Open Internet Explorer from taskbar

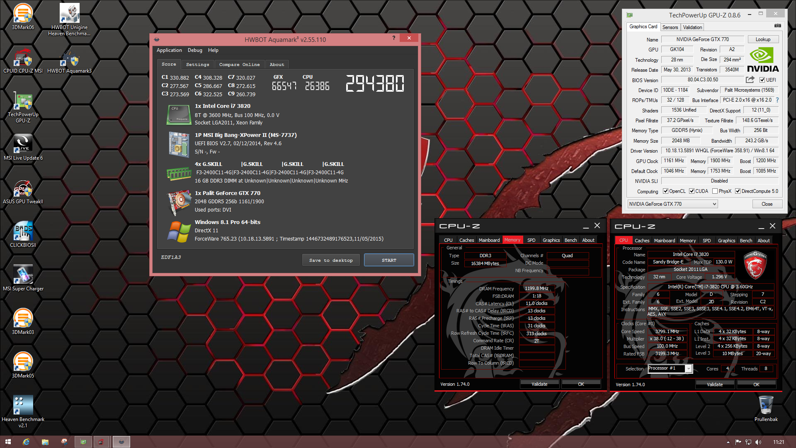[x=26, y=442]
